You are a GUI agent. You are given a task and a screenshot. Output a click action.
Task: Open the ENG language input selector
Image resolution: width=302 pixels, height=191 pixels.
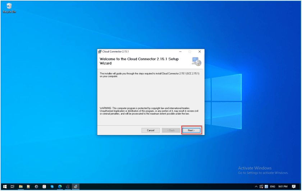(273, 186)
